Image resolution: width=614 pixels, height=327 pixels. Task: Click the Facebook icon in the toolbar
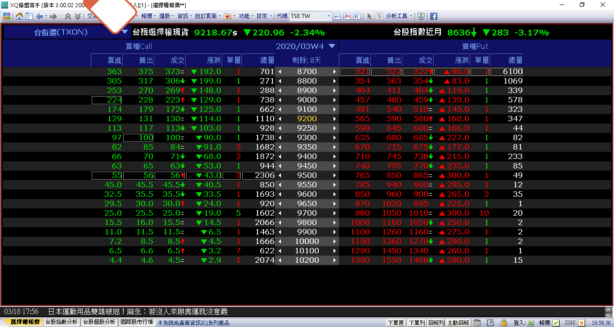click(x=434, y=16)
